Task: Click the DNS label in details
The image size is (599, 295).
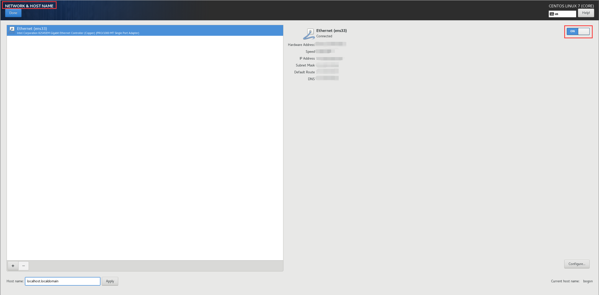Action: [311, 79]
